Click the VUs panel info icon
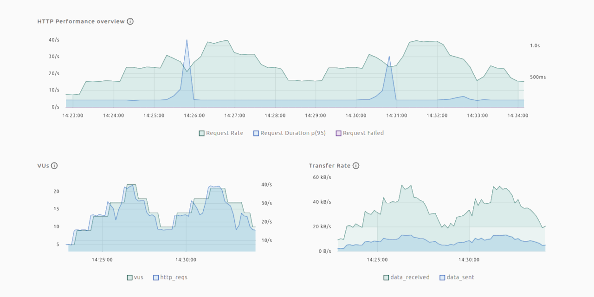 pyautogui.click(x=54, y=166)
